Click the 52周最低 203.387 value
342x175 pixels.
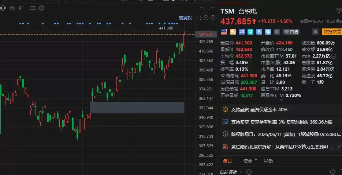[249, 82]
